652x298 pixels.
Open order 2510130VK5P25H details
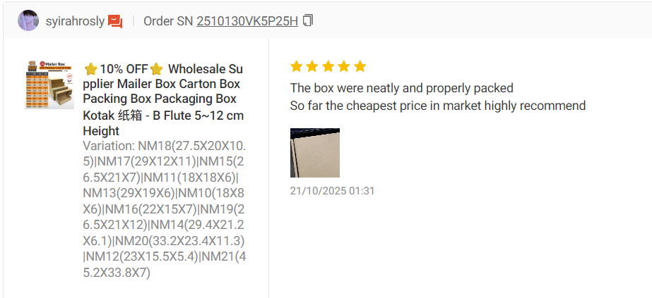[x=247, y=21]
